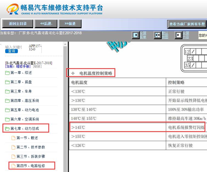Click folder icon beside 第四章、高压系统
207x172 pixels.
pyautogui.click(x=7, y=101)
